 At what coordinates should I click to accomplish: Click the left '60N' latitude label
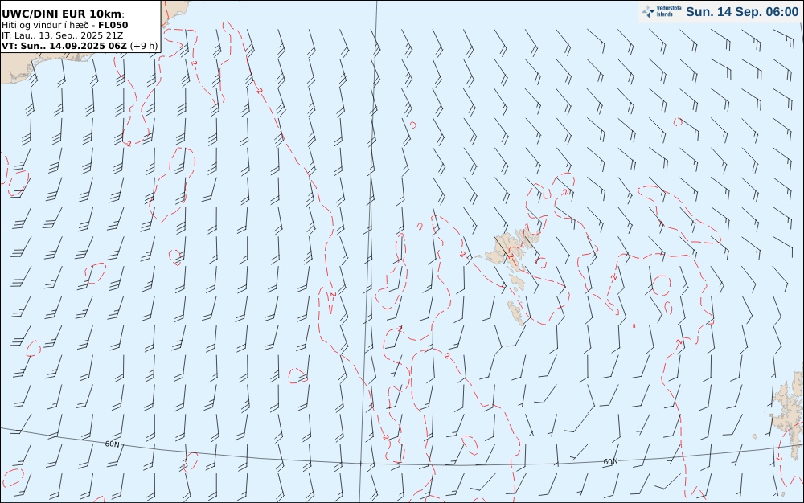click(x=113, y=444)
